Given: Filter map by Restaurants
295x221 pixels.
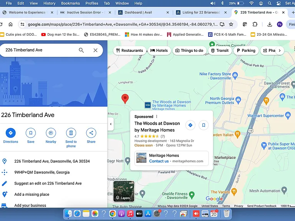Looking at the screenshot, I should click(x=129, y=50).
